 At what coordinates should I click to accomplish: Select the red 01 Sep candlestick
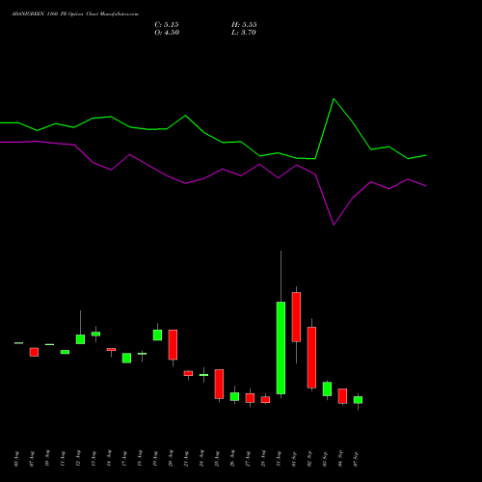point(296,317)
